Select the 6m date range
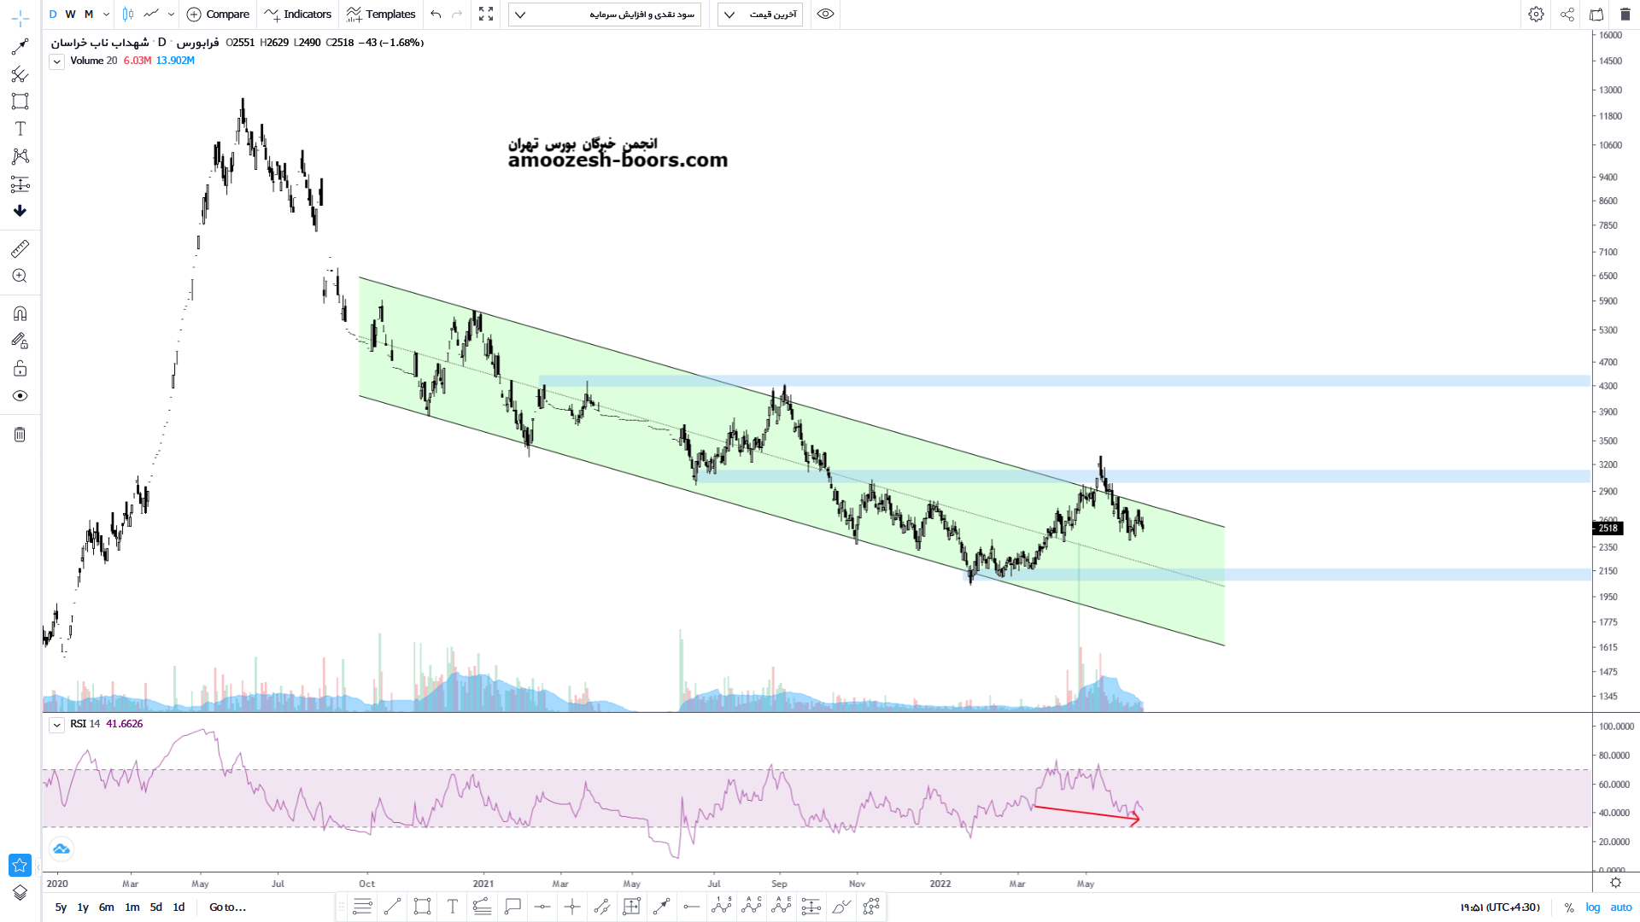1640x922 pixels. tap(106, 907)
